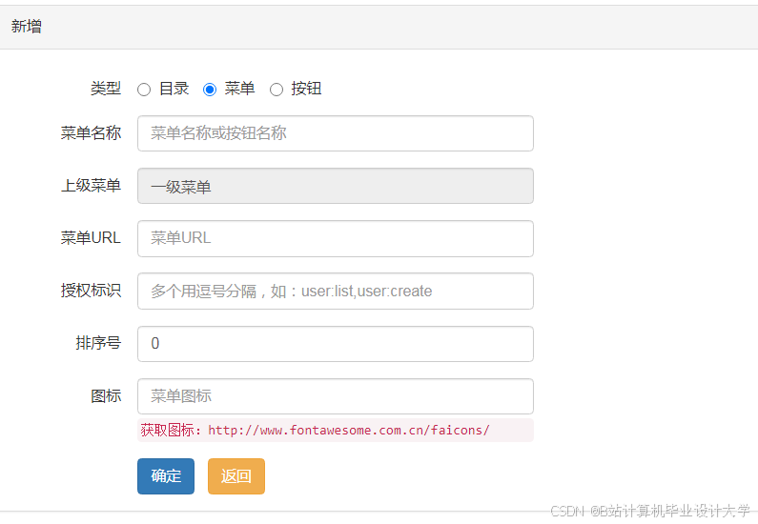The image size is (758, 524).
Task: Focus the 授权标识 input field
Action: [x=335, y=292]
